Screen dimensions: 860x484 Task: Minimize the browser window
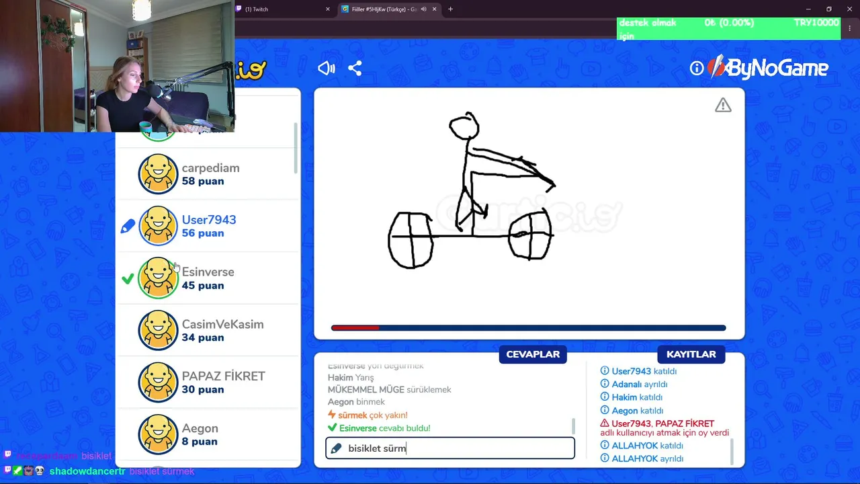pos(808,9)
